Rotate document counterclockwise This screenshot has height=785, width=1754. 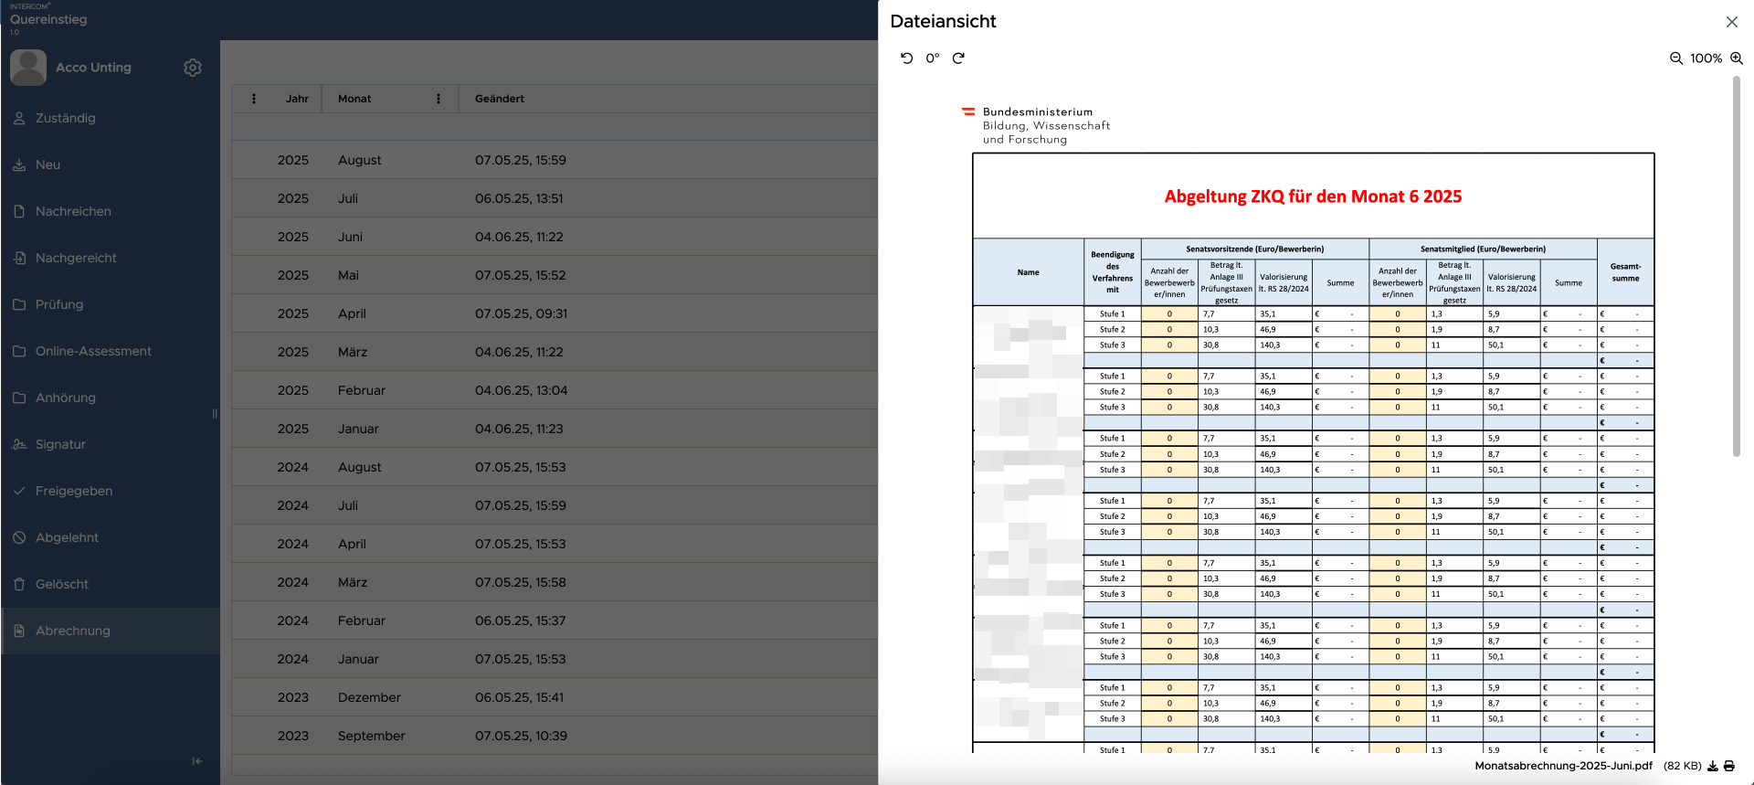point(906,58)
